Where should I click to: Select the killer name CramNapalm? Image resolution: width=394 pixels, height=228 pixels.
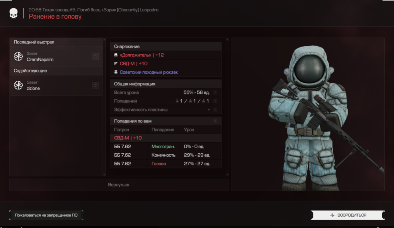pyautogui.click(x=40, y=59)
